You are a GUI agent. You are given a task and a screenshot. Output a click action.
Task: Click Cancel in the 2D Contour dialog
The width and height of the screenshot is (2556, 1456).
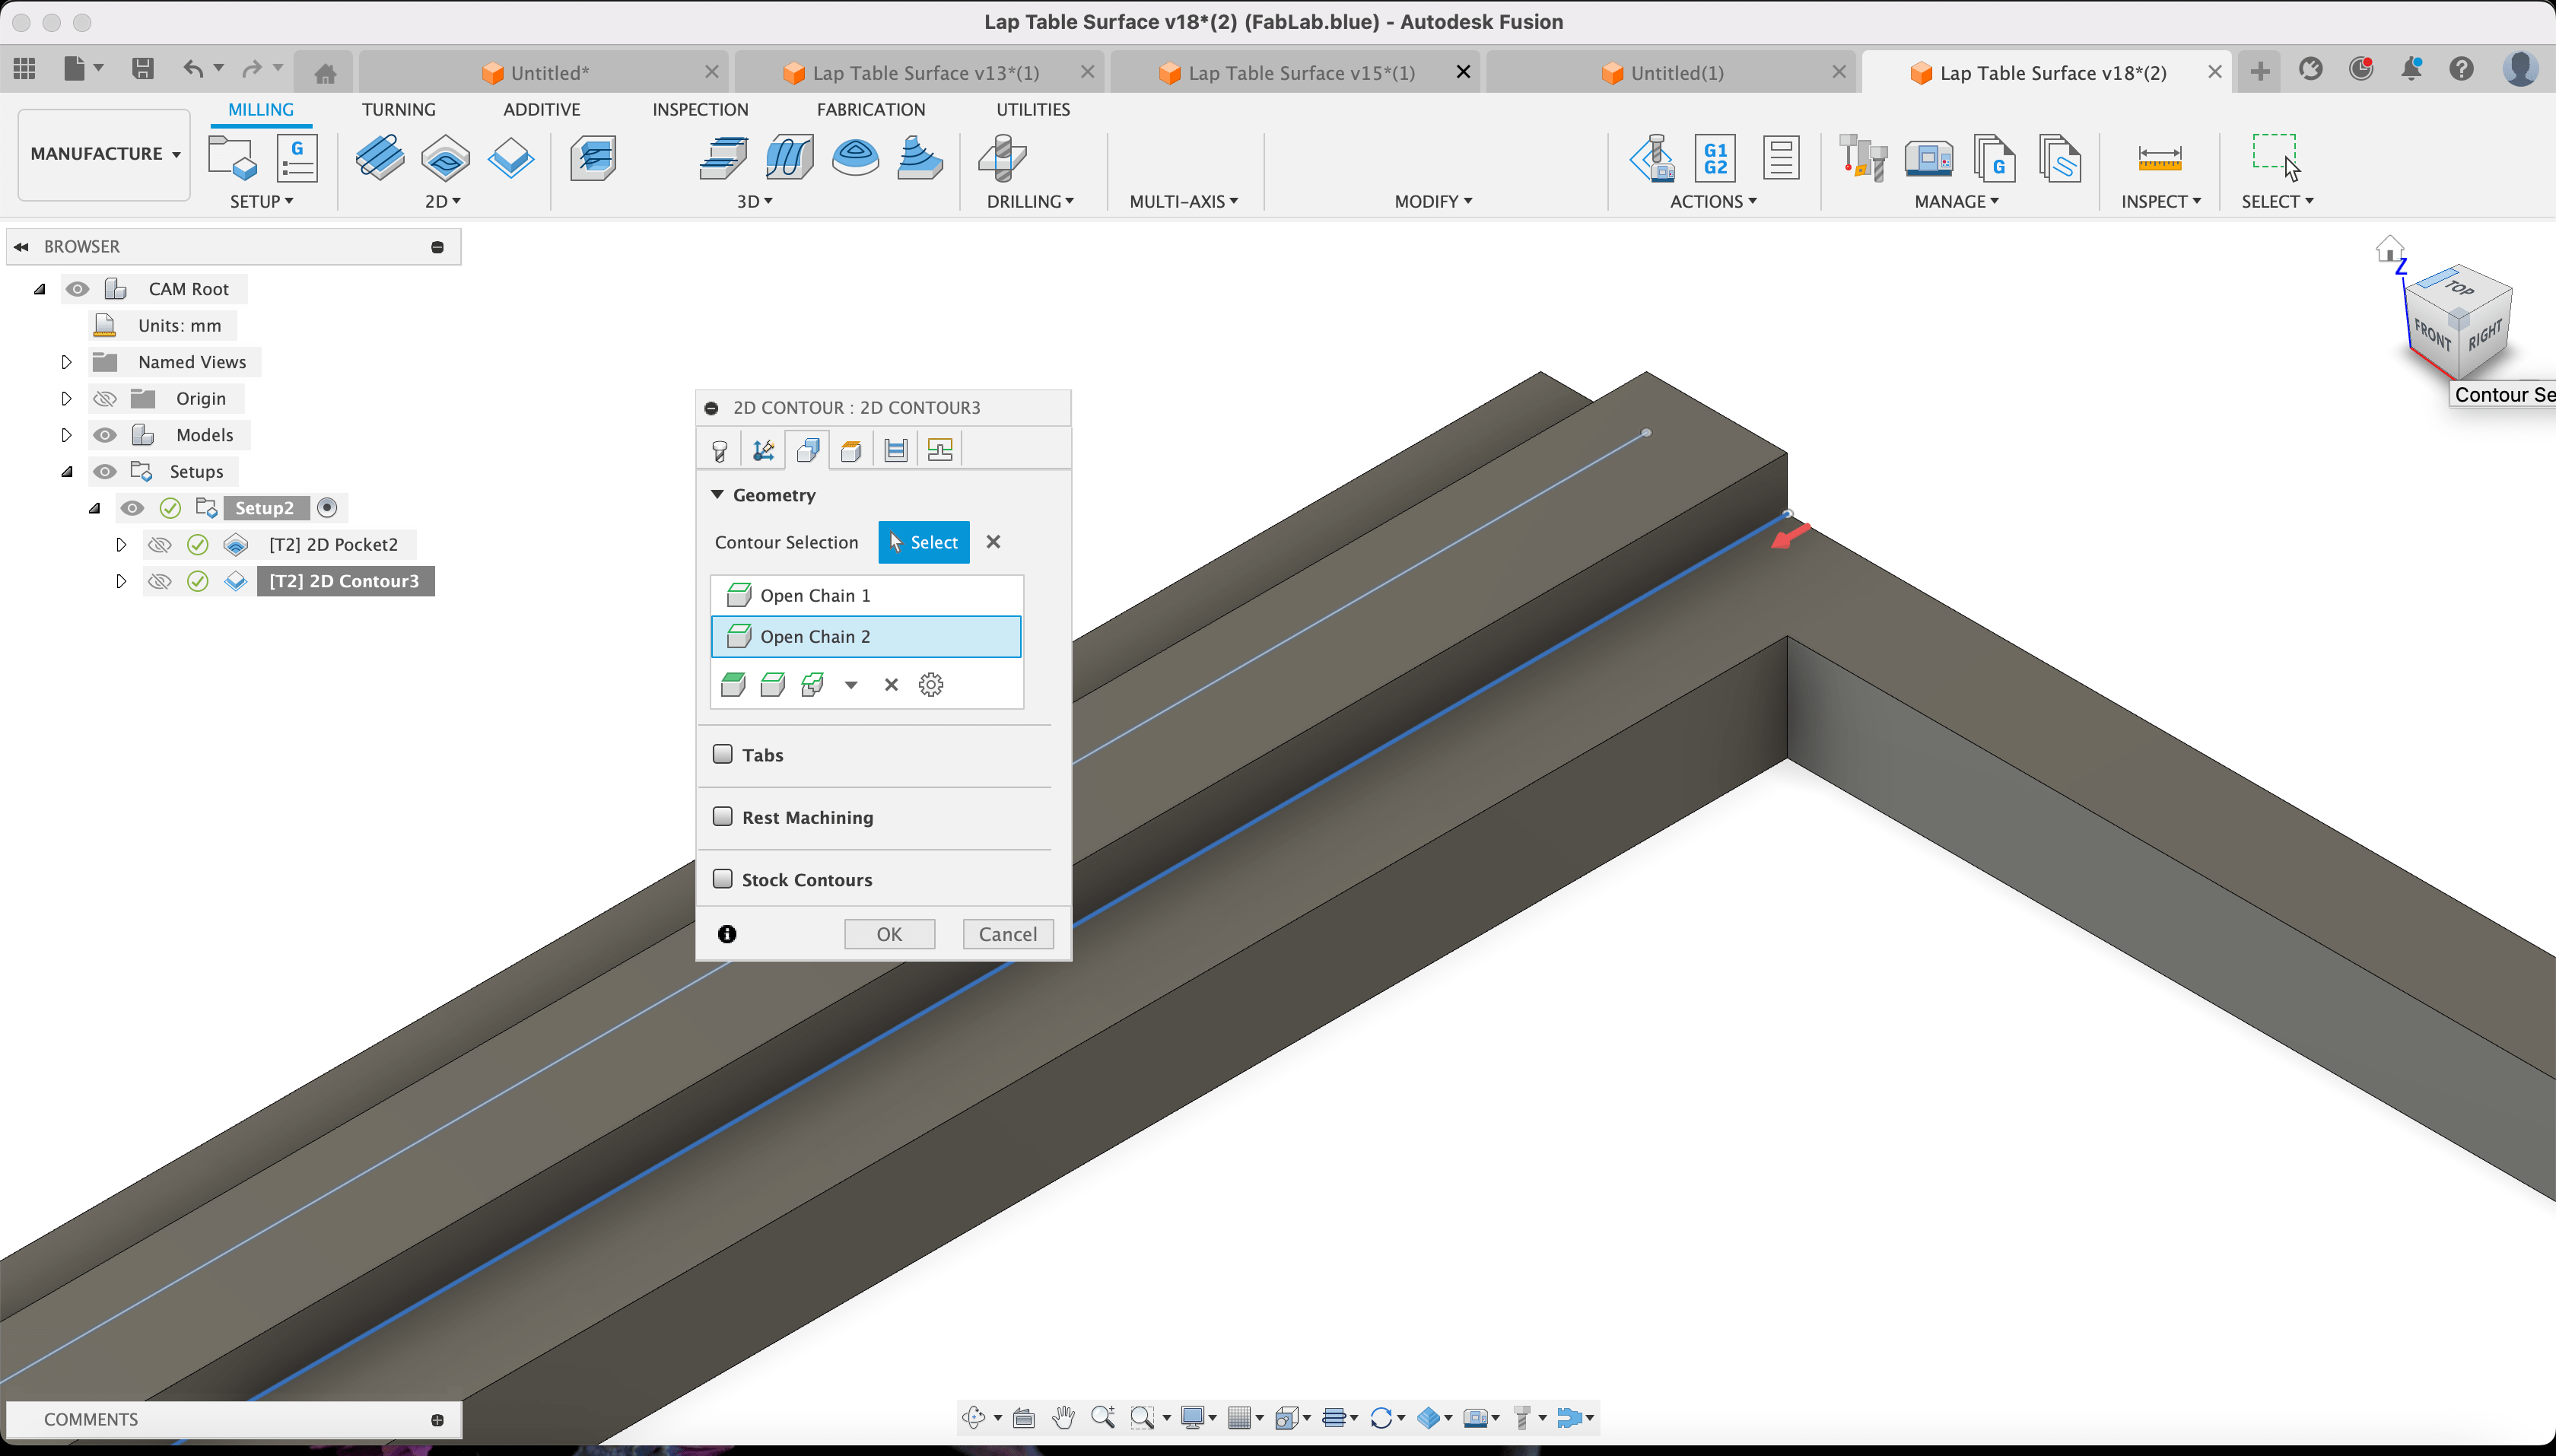1008,934
